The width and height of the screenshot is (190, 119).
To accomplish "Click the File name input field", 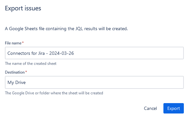I will coord(94,53).
